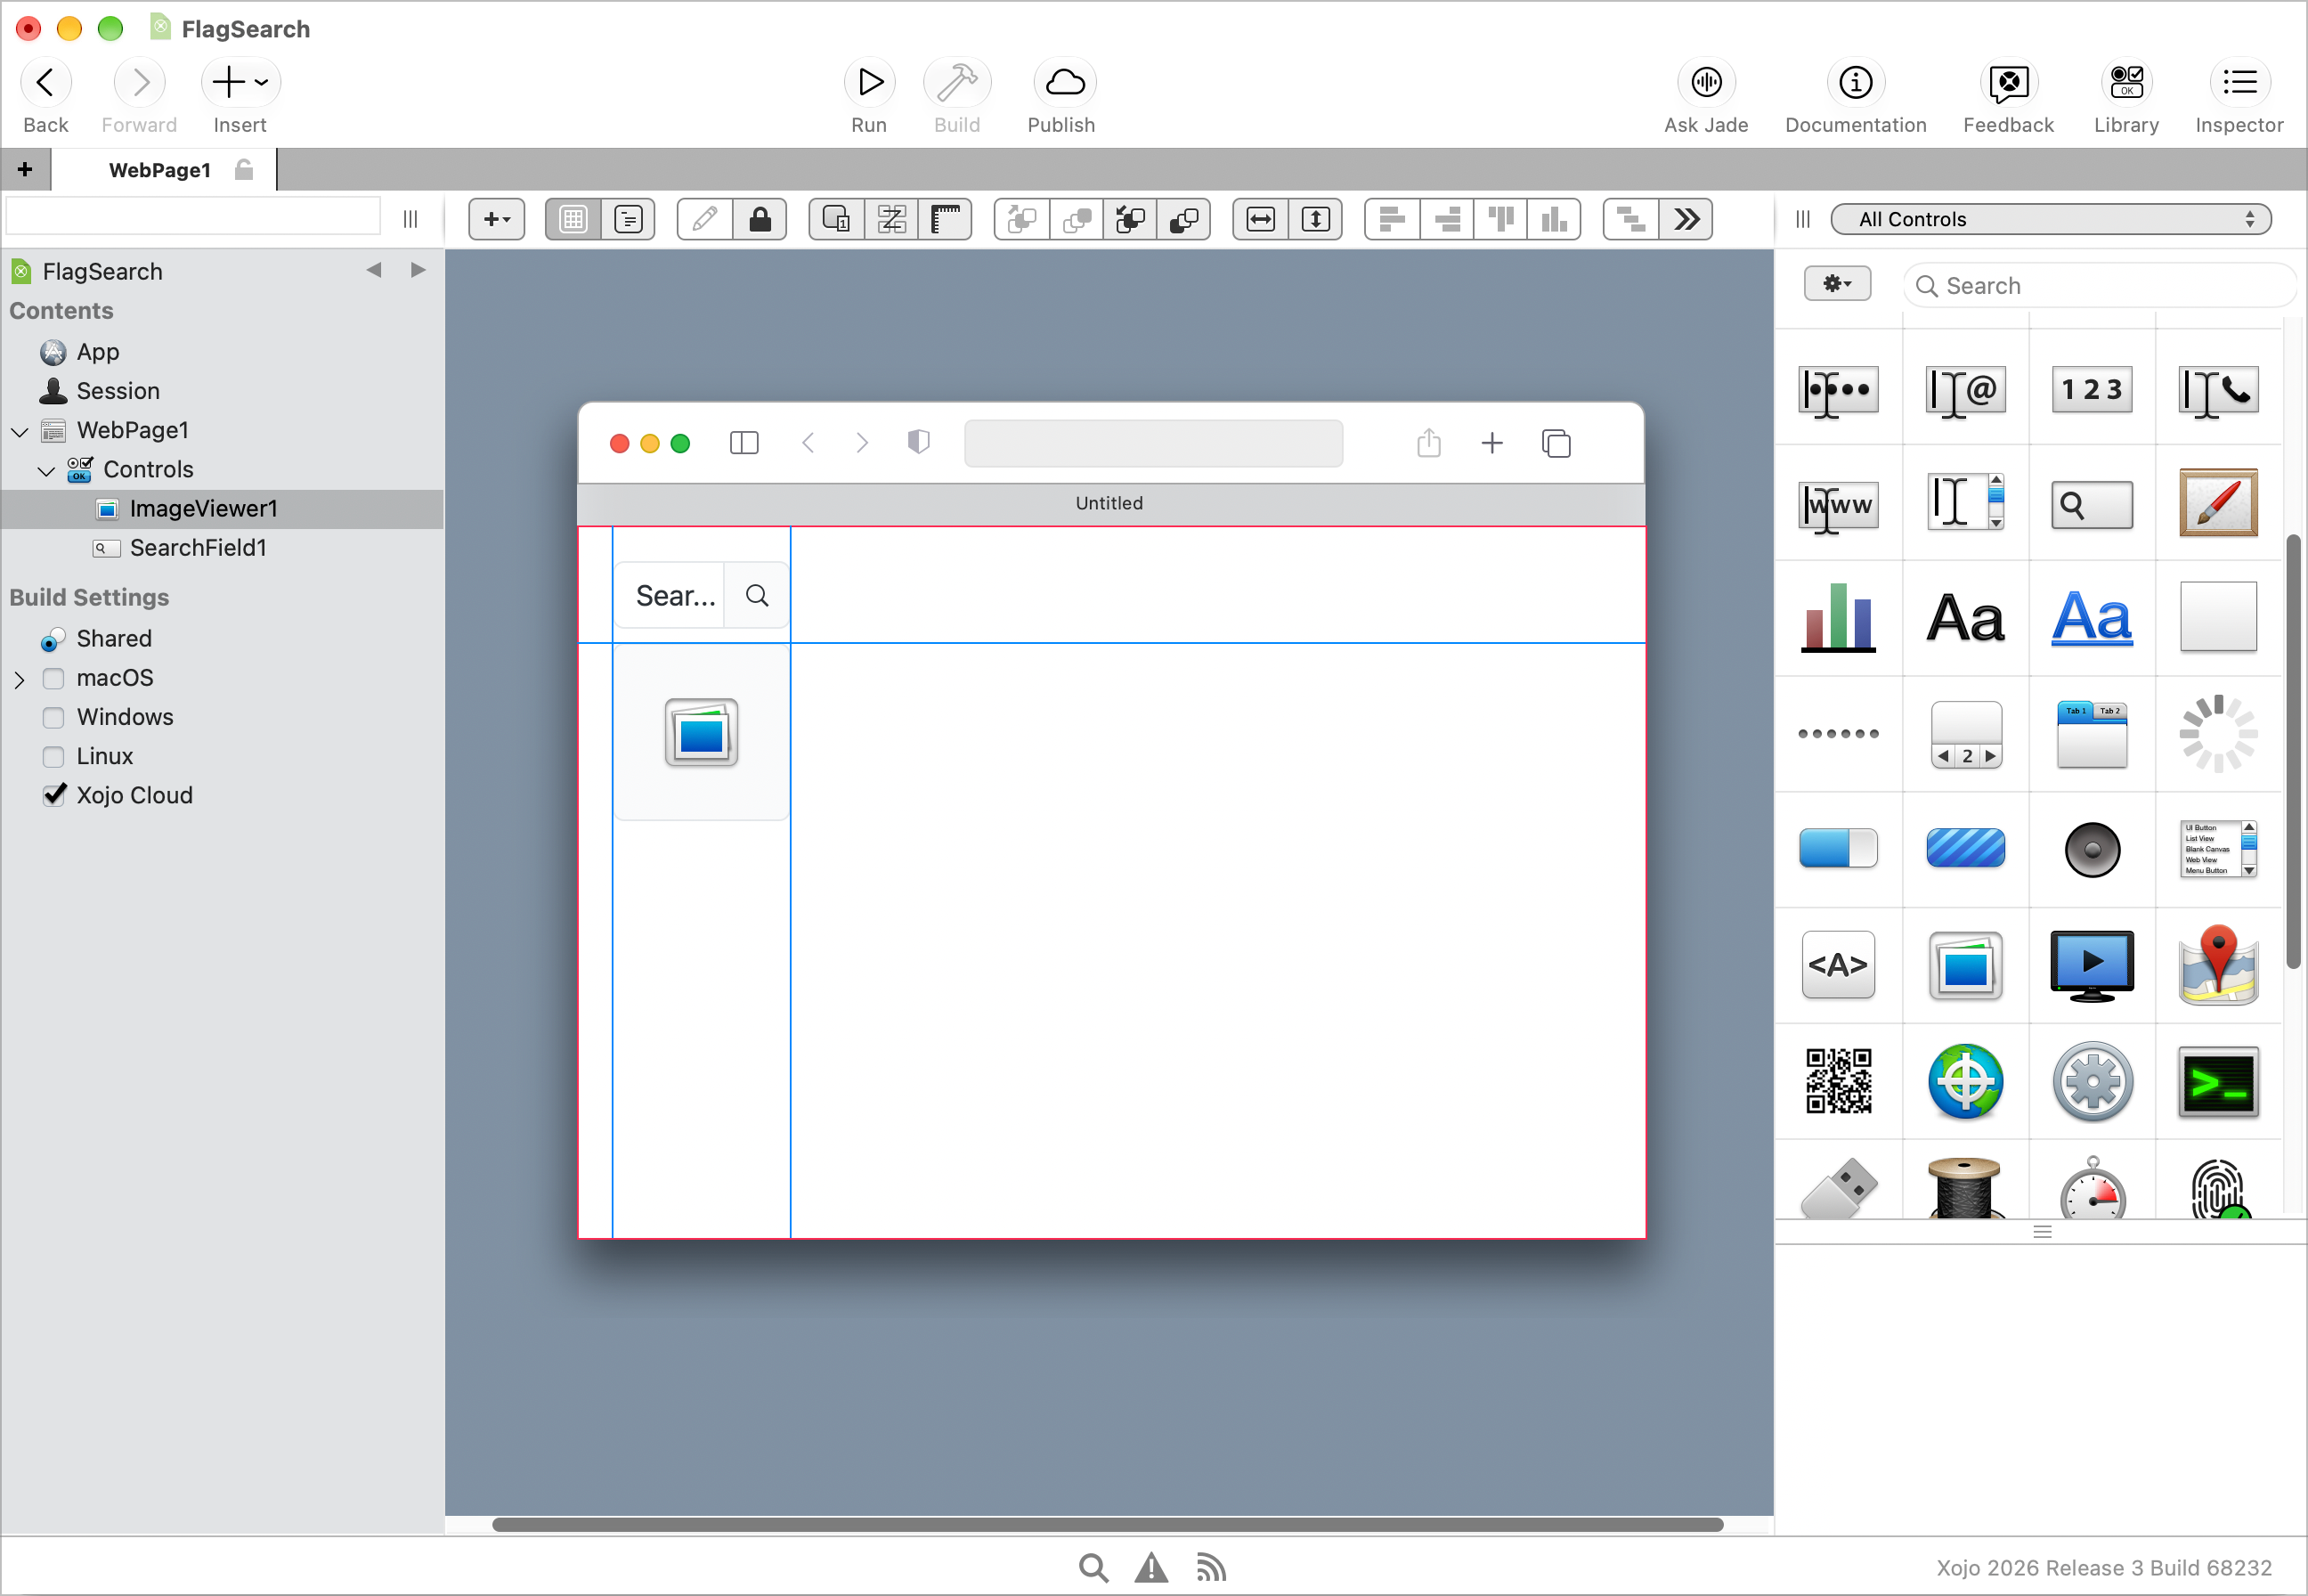
Task: Enable the Linux build target checkbox
Action: tap(53, 757)
